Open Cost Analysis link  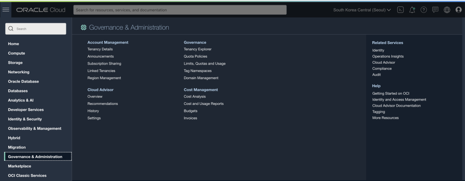pos(195,97)
